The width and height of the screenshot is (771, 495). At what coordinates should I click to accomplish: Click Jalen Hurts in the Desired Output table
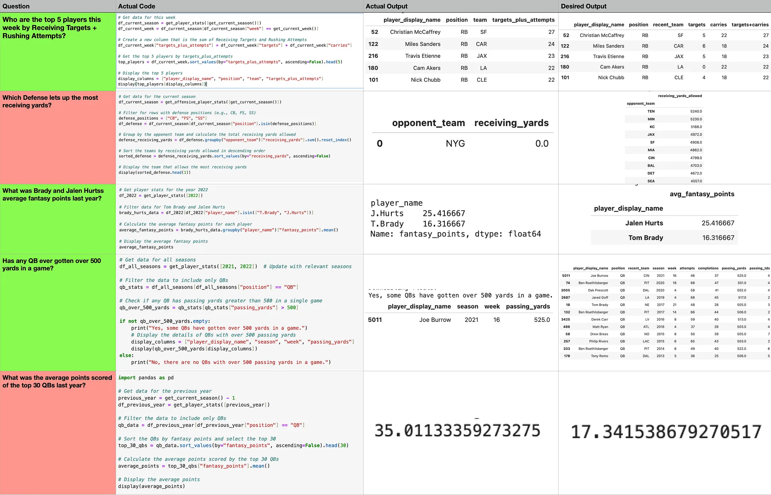(x=644, y=223)
